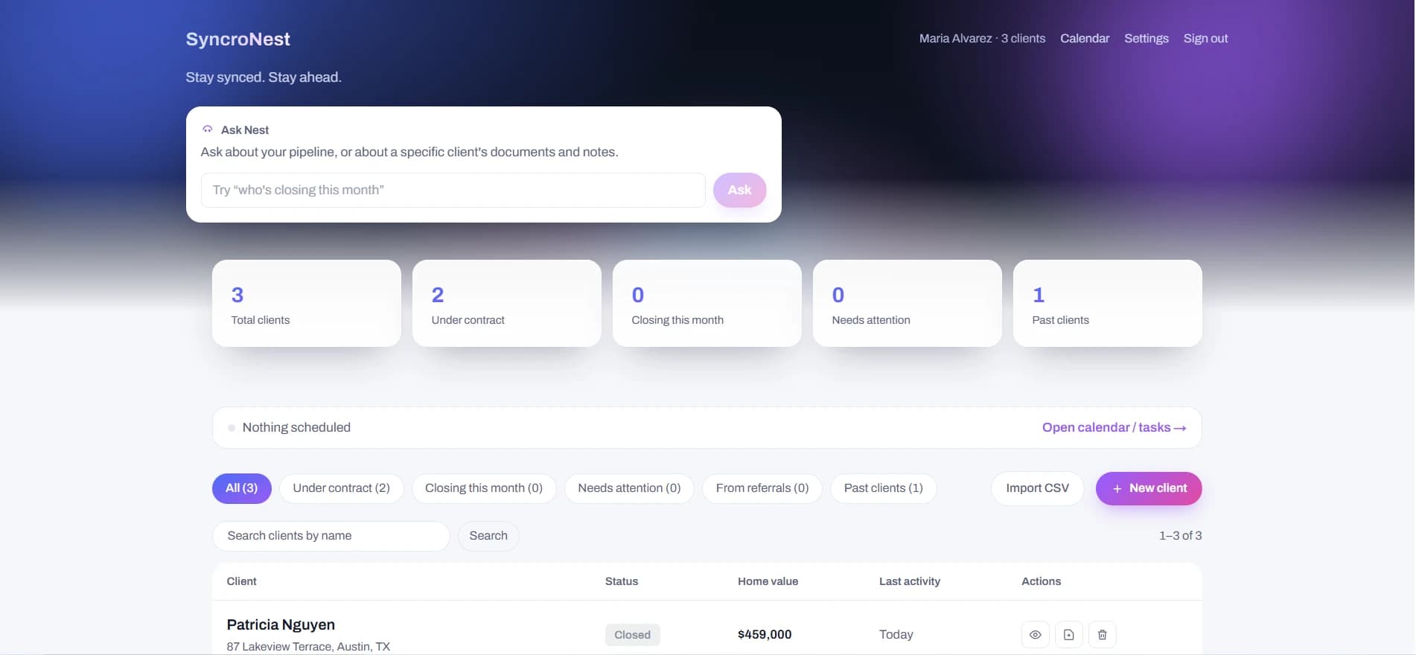Click the Maria Alvarez · 3 clients label
Screen dimensions: 1416x655
982,38
